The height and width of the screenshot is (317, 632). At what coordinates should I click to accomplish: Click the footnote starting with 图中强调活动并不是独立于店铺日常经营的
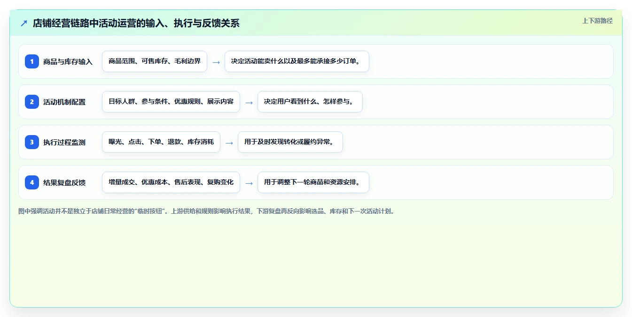(x=207, y=211)
